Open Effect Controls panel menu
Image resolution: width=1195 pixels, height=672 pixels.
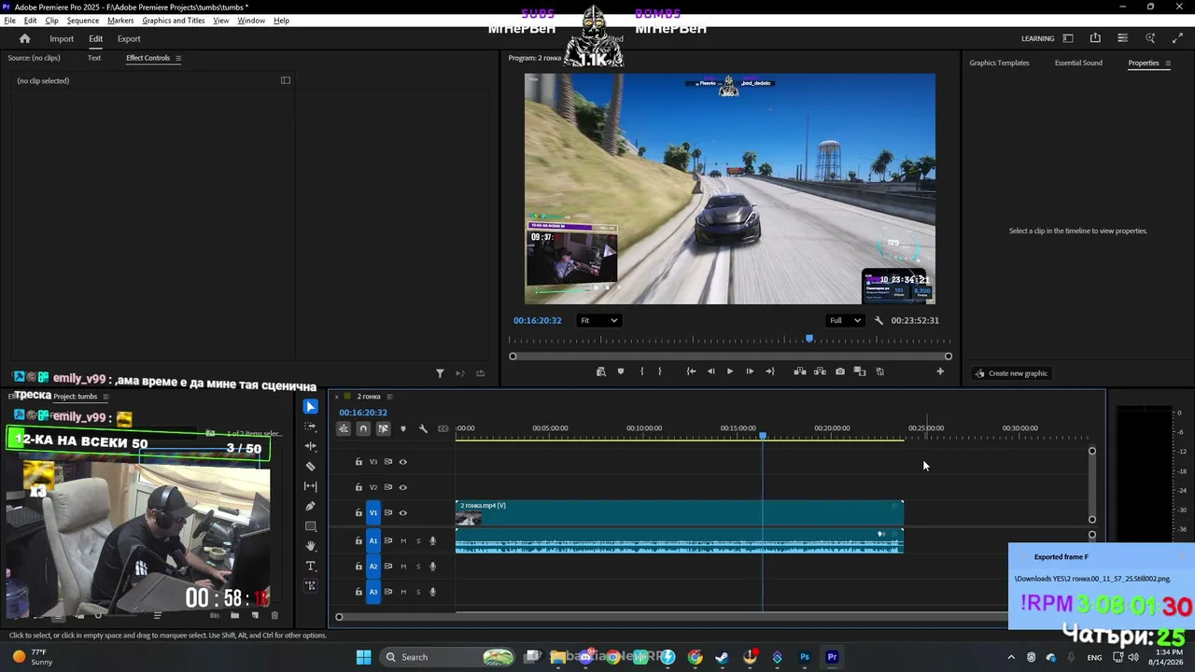[178, 58]
